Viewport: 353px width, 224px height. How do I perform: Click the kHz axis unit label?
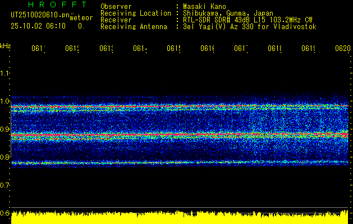pyautogui.click(x=6, y=45)
